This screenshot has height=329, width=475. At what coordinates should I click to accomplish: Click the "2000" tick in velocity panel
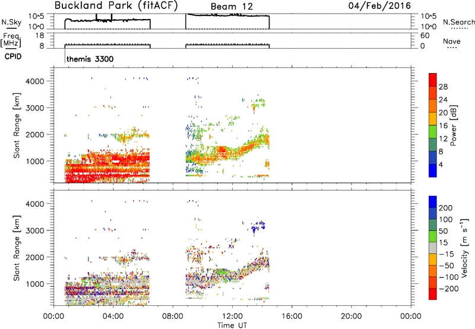(x=35, y=257)
